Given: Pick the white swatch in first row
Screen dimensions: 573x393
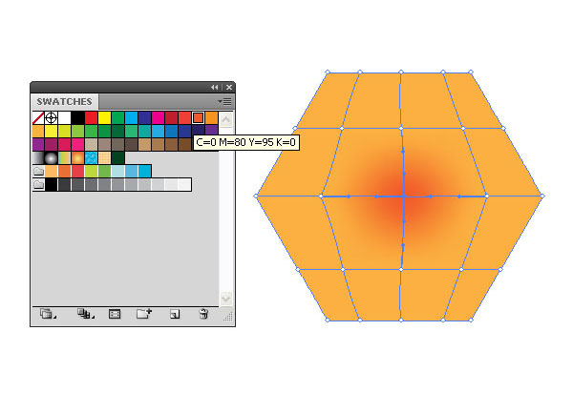Looking at the screenshot, I should click(64, 118).
